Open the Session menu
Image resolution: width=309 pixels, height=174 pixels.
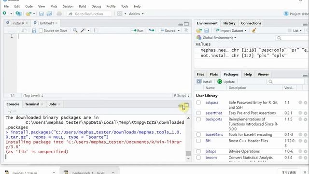coord(68,6)
